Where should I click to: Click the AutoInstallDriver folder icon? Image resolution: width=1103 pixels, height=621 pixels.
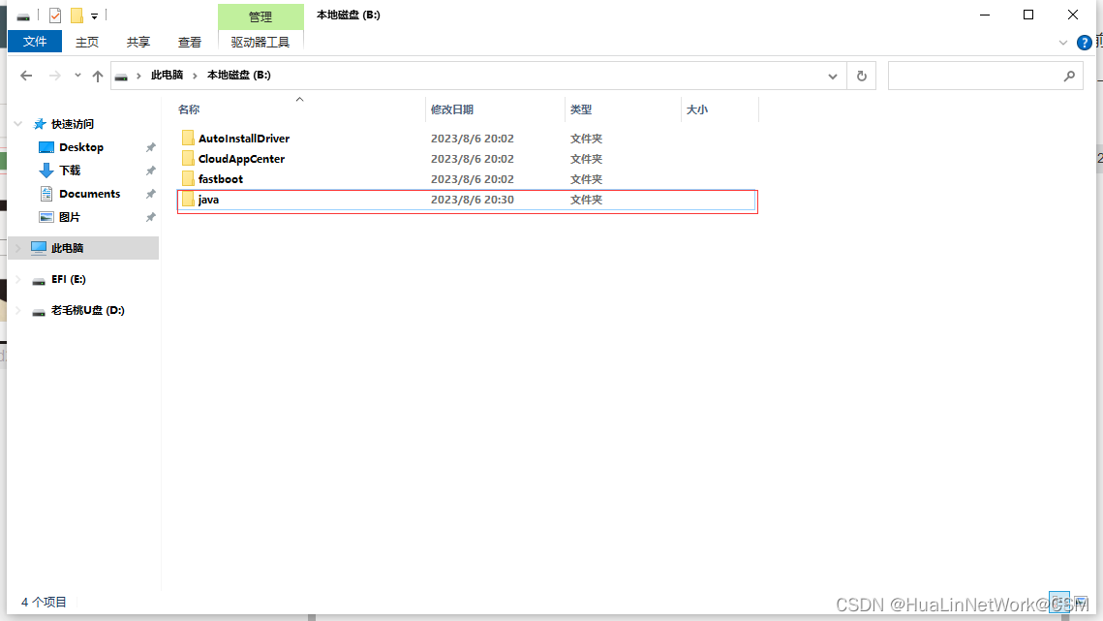[x=188, y=138]
